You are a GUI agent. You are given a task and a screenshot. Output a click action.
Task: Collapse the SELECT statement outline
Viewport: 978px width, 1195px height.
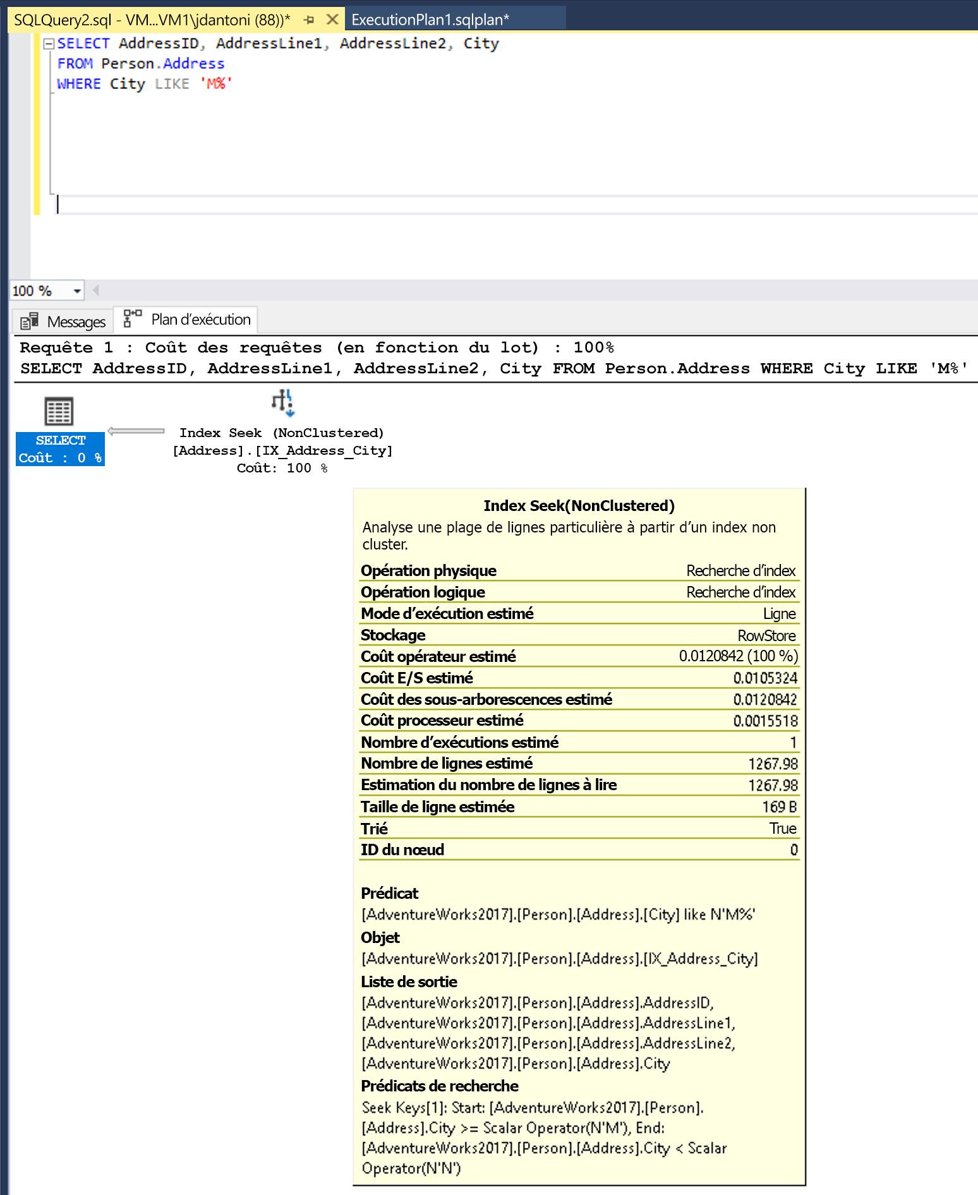click(x=49, y=44)
